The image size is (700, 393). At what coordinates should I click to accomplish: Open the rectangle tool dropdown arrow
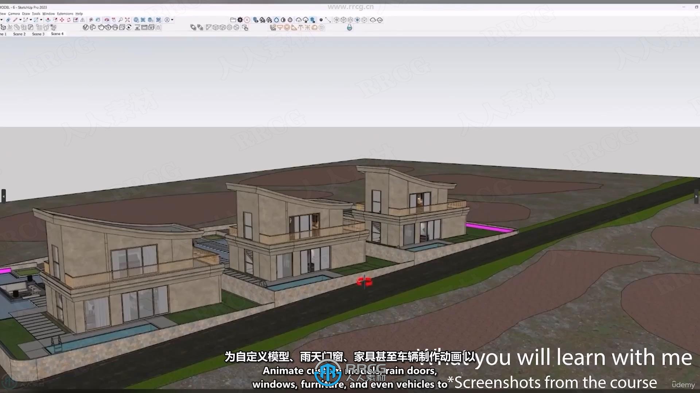[x=41, y=20]
